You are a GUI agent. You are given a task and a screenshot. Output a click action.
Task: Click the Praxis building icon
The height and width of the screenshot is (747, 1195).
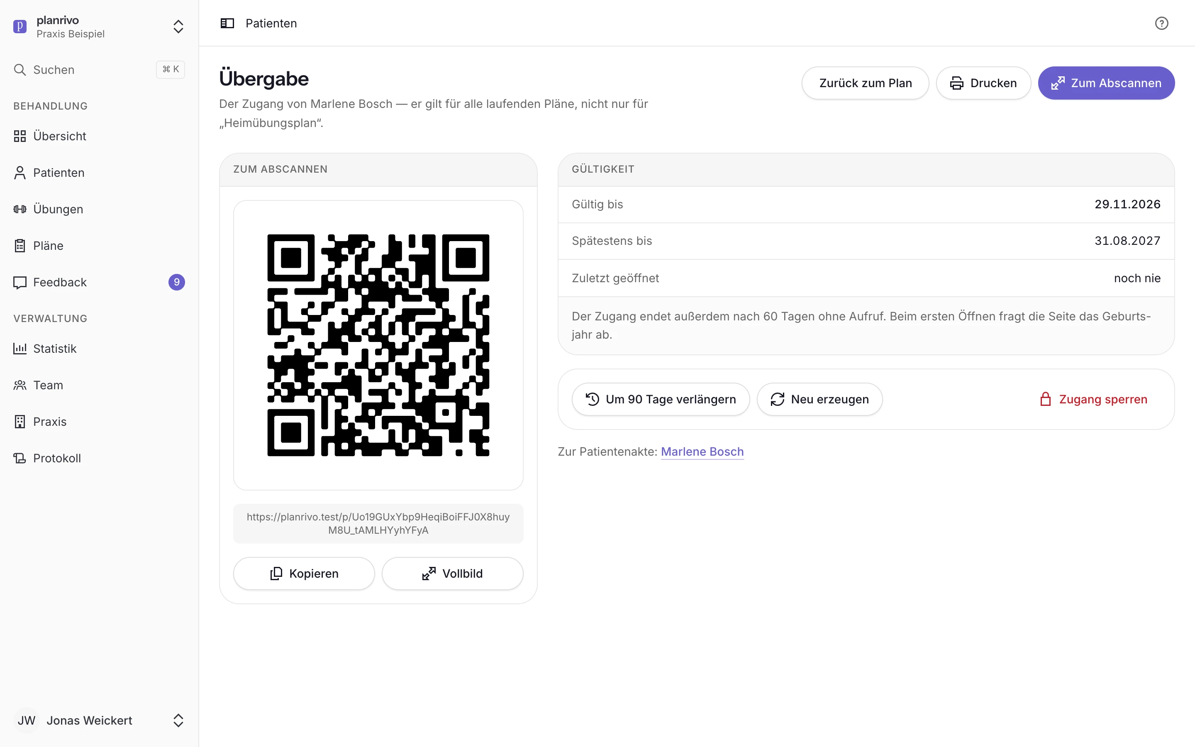20,421
